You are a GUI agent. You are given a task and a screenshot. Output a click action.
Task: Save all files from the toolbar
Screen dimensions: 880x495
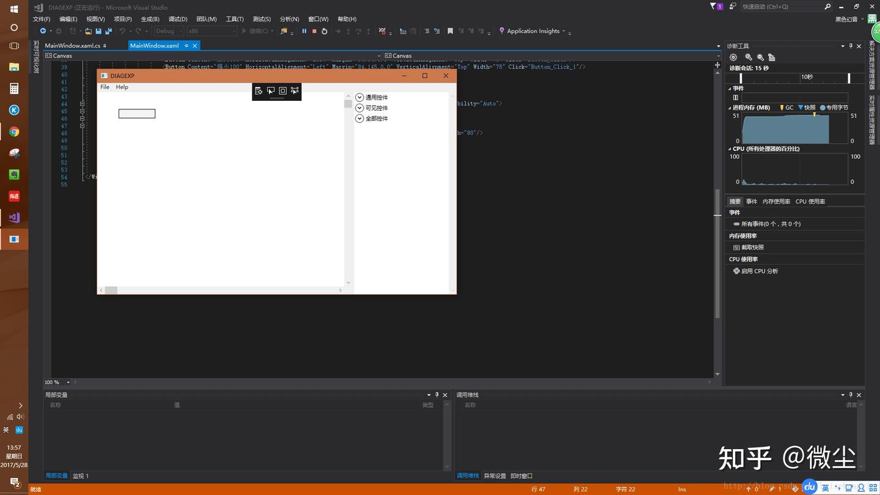click(108, 31)
